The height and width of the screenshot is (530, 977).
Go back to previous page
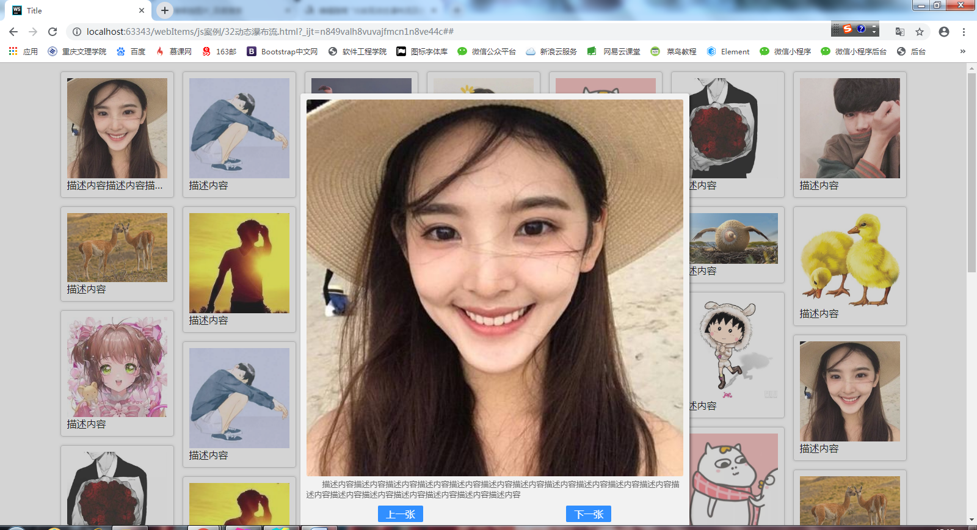pos(13,32)
